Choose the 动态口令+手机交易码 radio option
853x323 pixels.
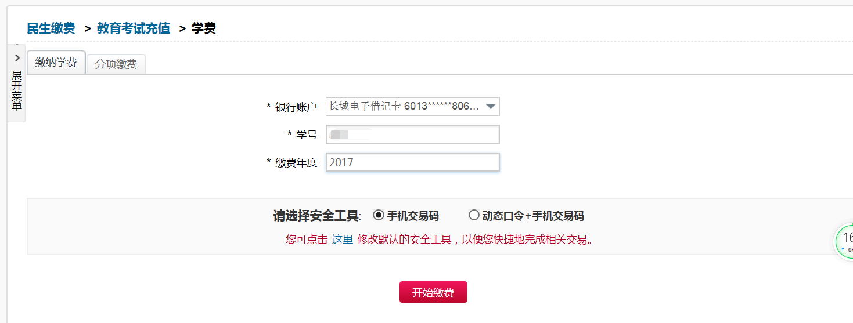coord(474,215)
